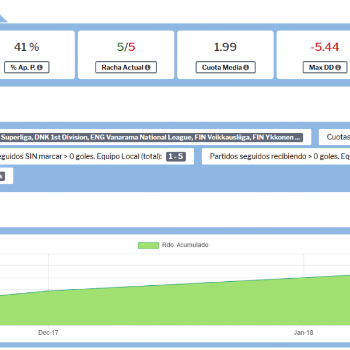The height and width of the screenshot is (350, 350).
Task: Click the Rdo. Acumulado legend text
Action: click(185, 245)
